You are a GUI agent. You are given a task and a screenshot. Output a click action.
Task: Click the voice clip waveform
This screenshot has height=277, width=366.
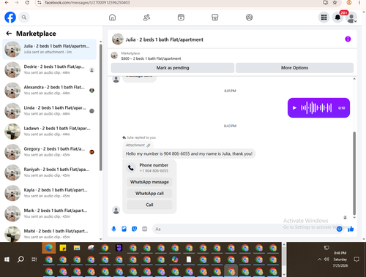316,107
